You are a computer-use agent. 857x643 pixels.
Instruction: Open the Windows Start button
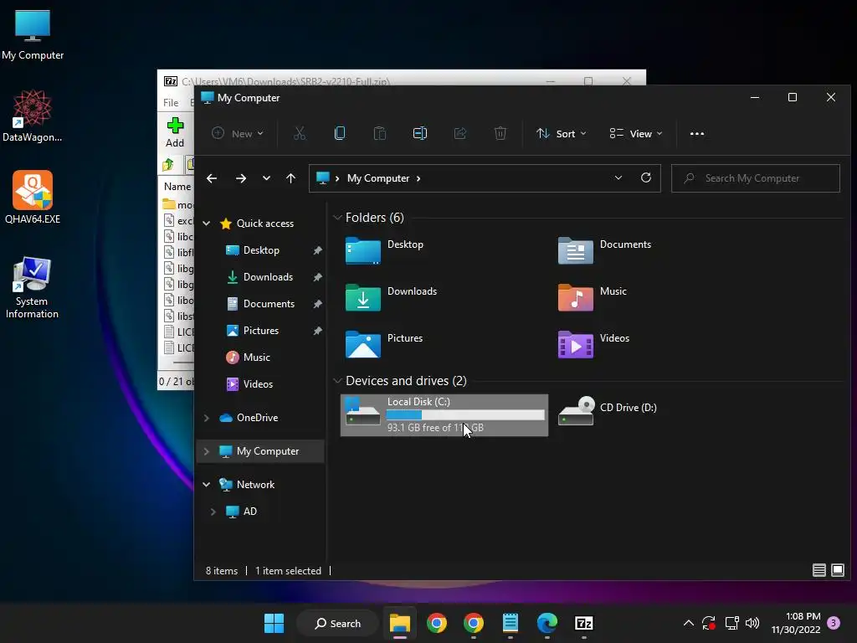pyautogui.click(x=274, y=623)
